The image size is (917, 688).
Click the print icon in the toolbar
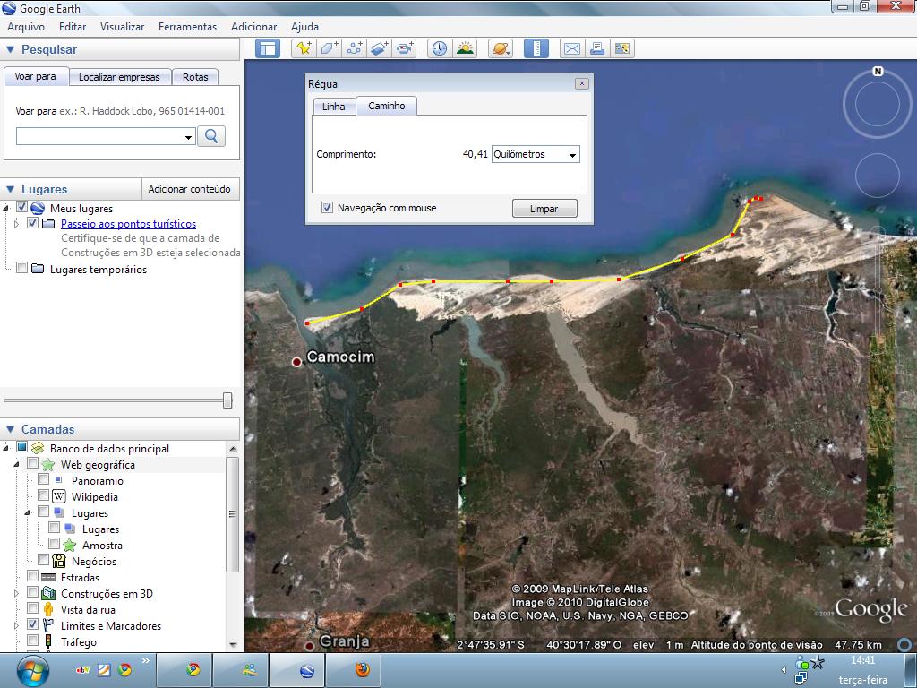596,48
